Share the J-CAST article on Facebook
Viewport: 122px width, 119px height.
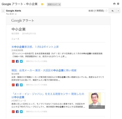tap(17, 112)
